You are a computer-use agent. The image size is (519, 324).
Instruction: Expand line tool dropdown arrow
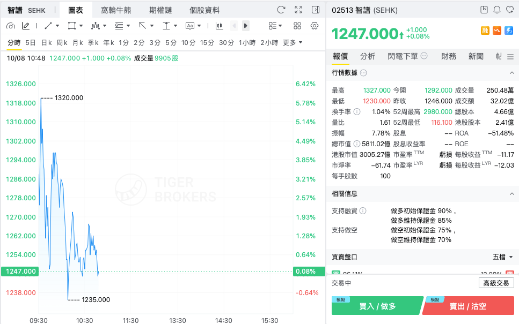point(57,26)
